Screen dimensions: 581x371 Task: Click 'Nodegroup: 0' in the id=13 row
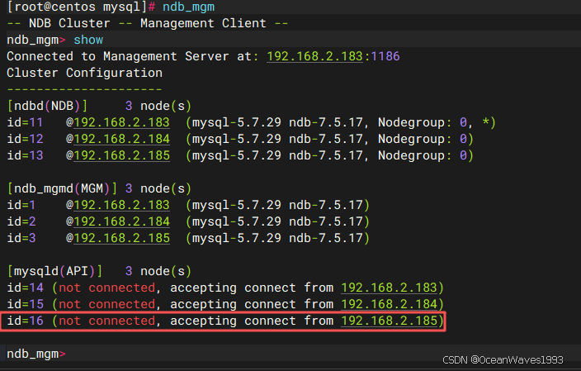point(422,155)
